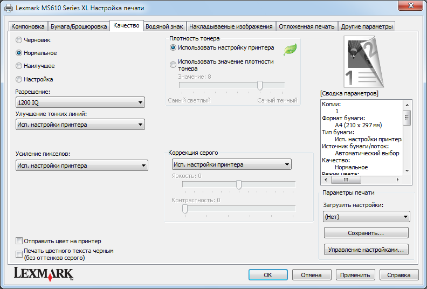Click the Контрастность slider thumb
Image resolution: width=427 pixels, height=289 pixels.
[x=185, y=209]
